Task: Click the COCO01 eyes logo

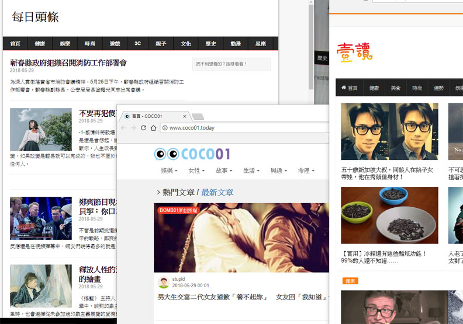Action: tap(167, 154)
